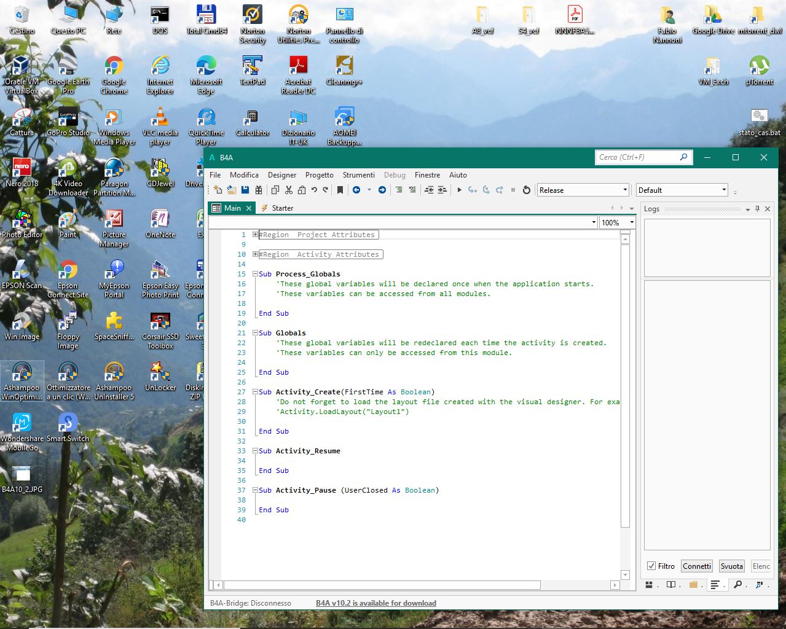Click the B4A v10.2 download link
This screenshot has height=629, width=786.
[x=375, y=603]
